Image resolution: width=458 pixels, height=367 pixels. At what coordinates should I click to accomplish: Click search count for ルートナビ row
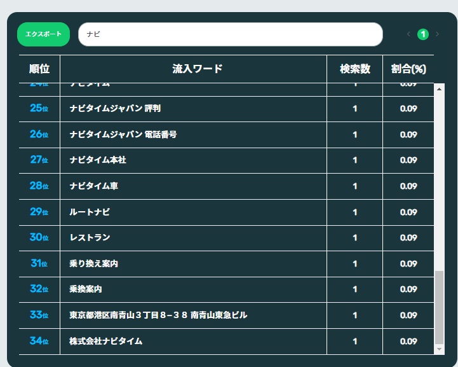click(355, 212)
